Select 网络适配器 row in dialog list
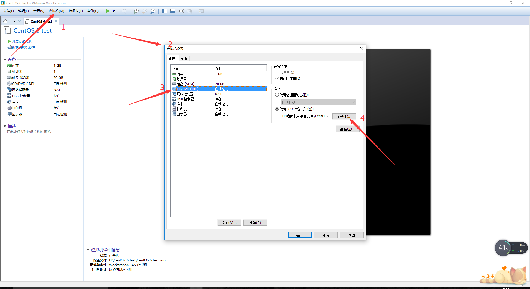Screen dimensions: 530x289 tap(219, 94)
